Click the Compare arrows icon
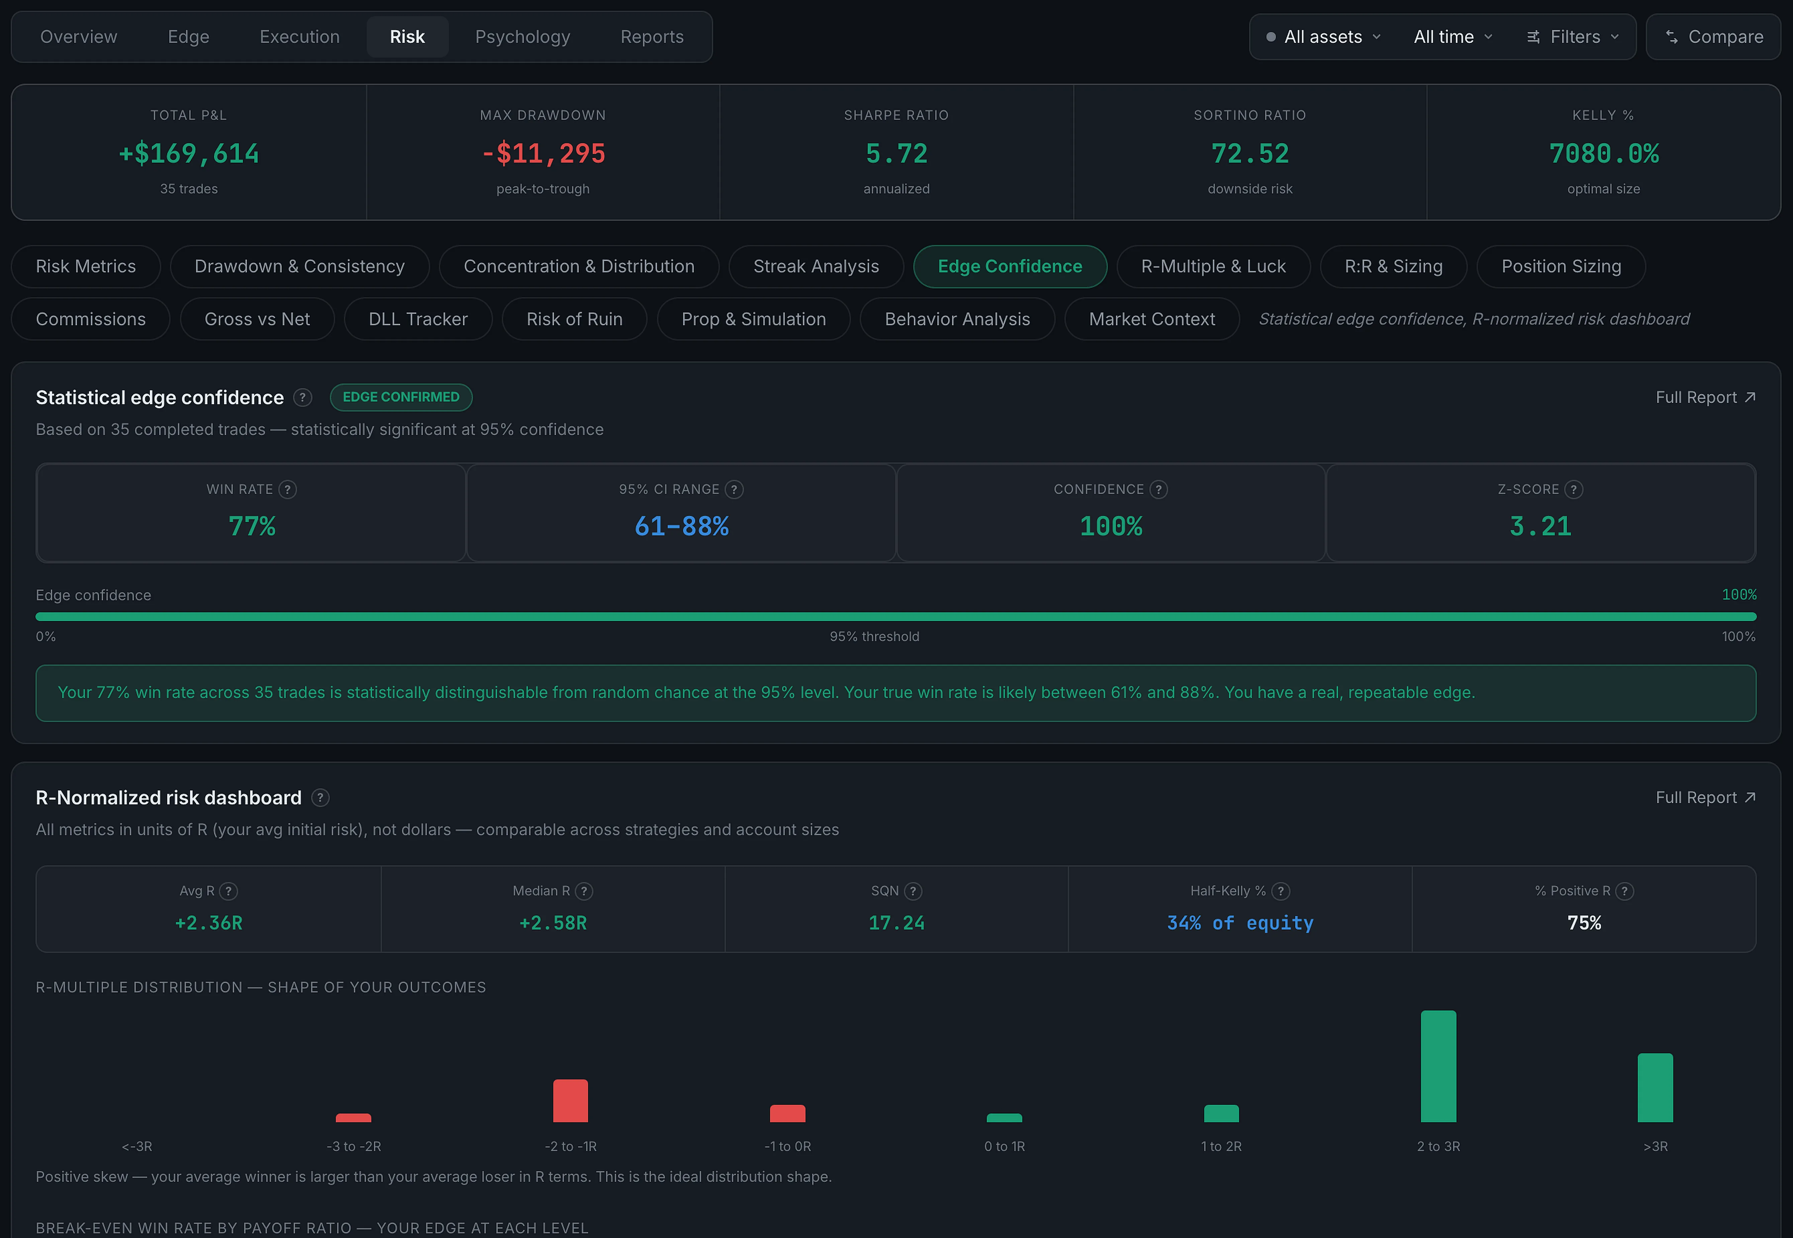The height and width of the screenshot is (1238, 1793). (x=1672, y=36)
